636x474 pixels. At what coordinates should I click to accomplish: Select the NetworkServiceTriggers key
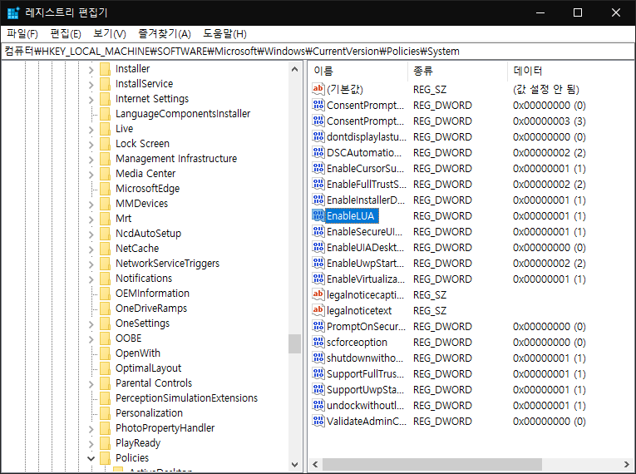[167, 264]
